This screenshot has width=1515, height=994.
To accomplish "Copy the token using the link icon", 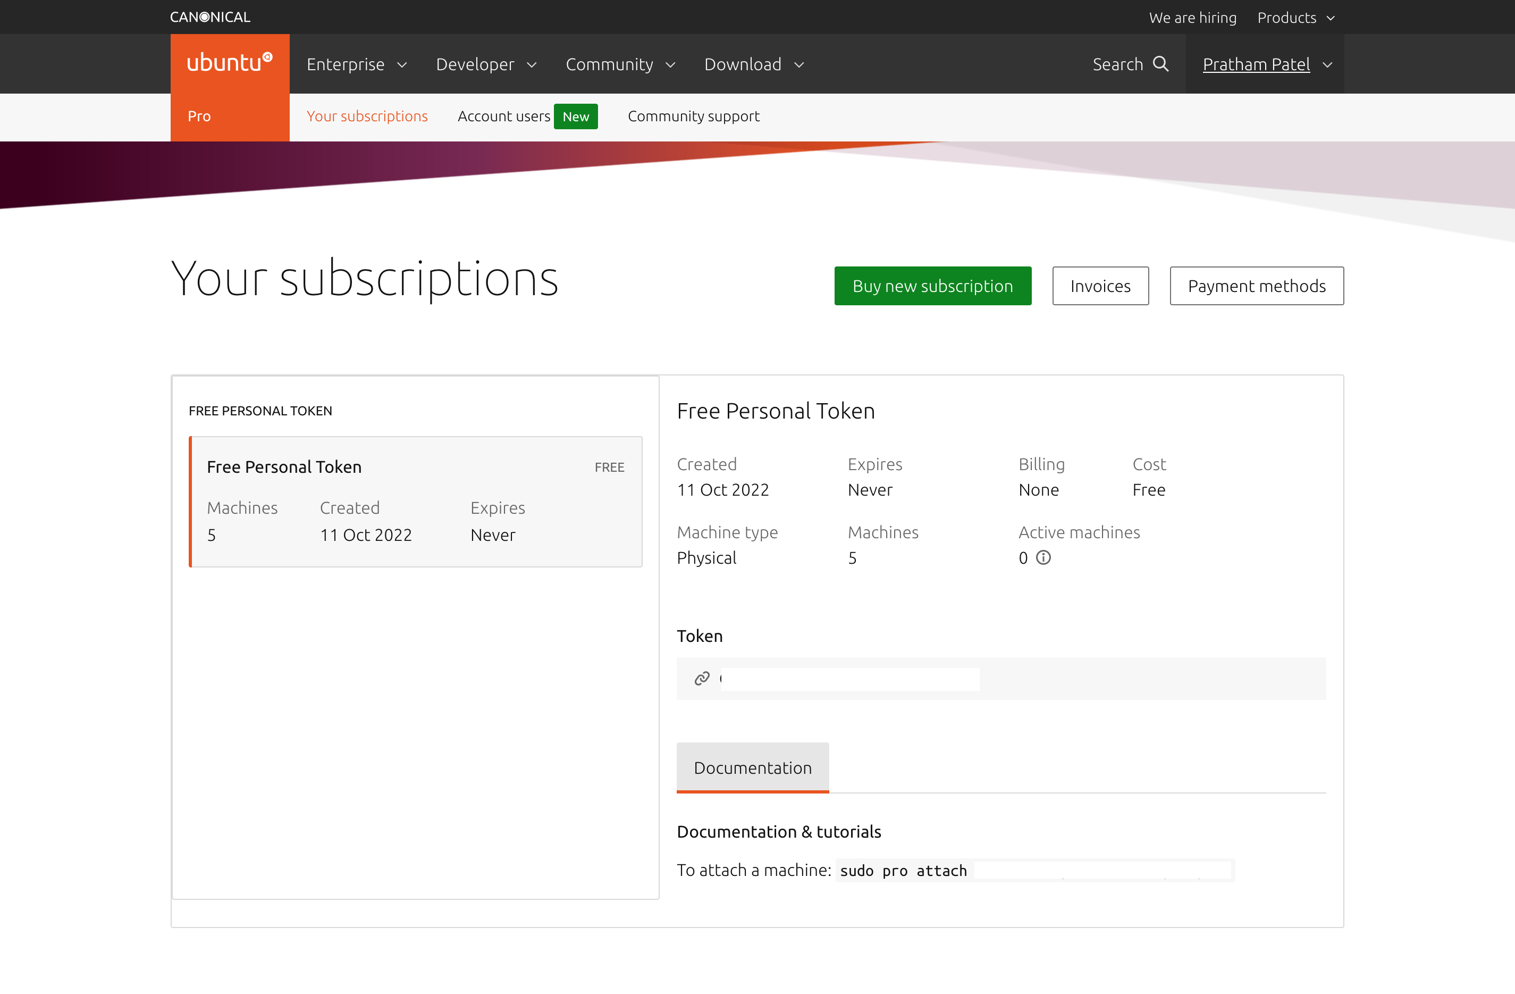I will (702, 678).
